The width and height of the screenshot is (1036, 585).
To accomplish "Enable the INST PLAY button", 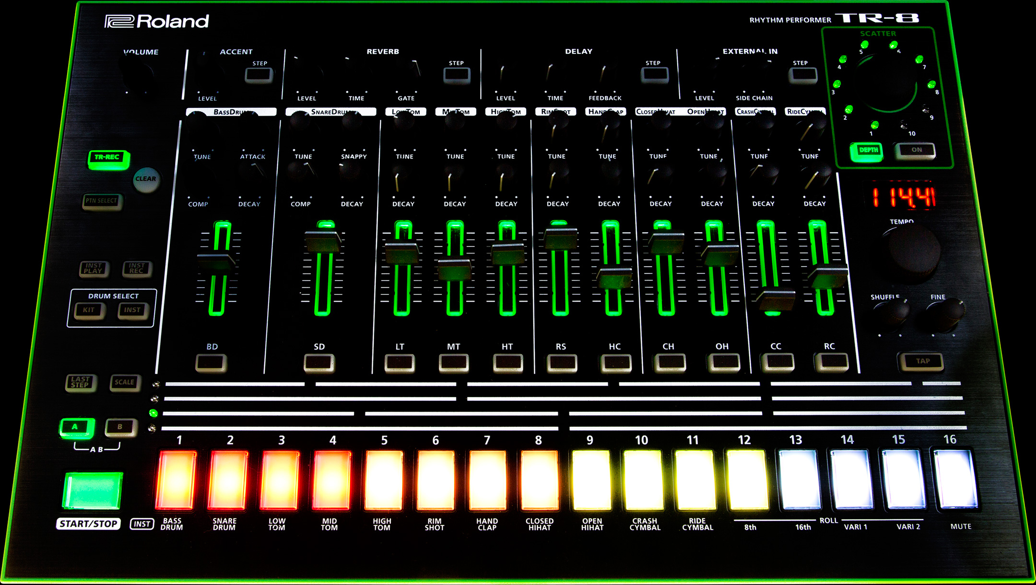I will (94, 269).
